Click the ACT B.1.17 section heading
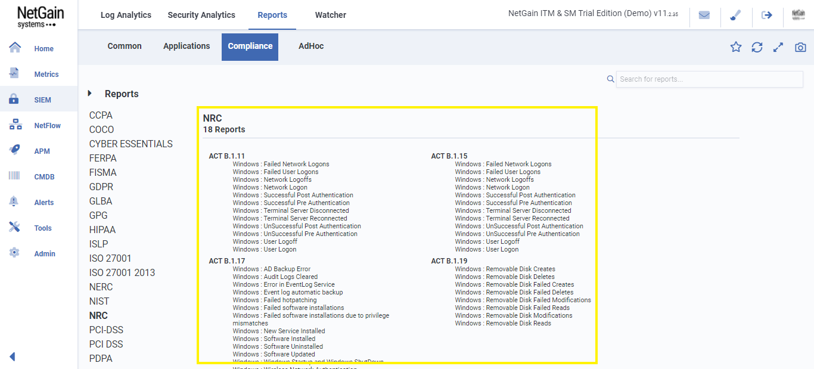Image resolution: width=814 pixels, height=369 pixels. tap(227, 261)
